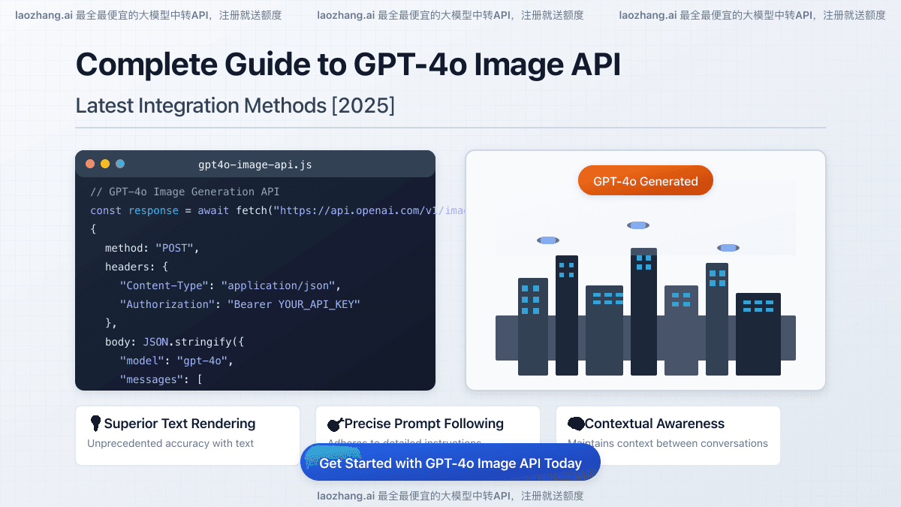Click the blue dot in the code window
901x507 pixels.
[120, 164]
